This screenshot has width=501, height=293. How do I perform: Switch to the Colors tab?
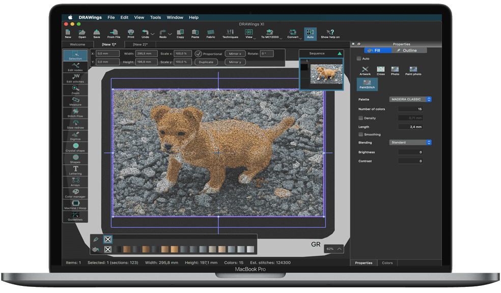[x=387, y=263]
